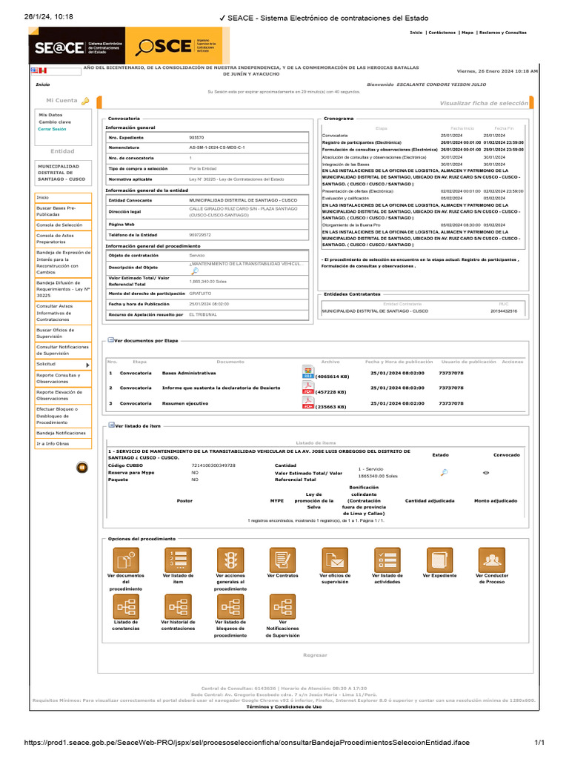
Task: Select Código CUBSO 7214100300349728
Action: point(213,465)
